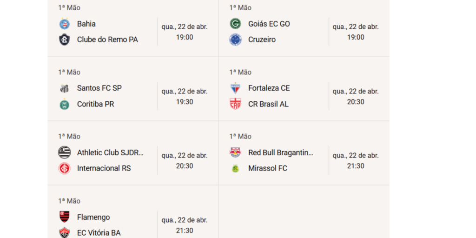Click the Mirassol FC crest
Viewport: 476px width, 238px height.
(x=235, y=168)
